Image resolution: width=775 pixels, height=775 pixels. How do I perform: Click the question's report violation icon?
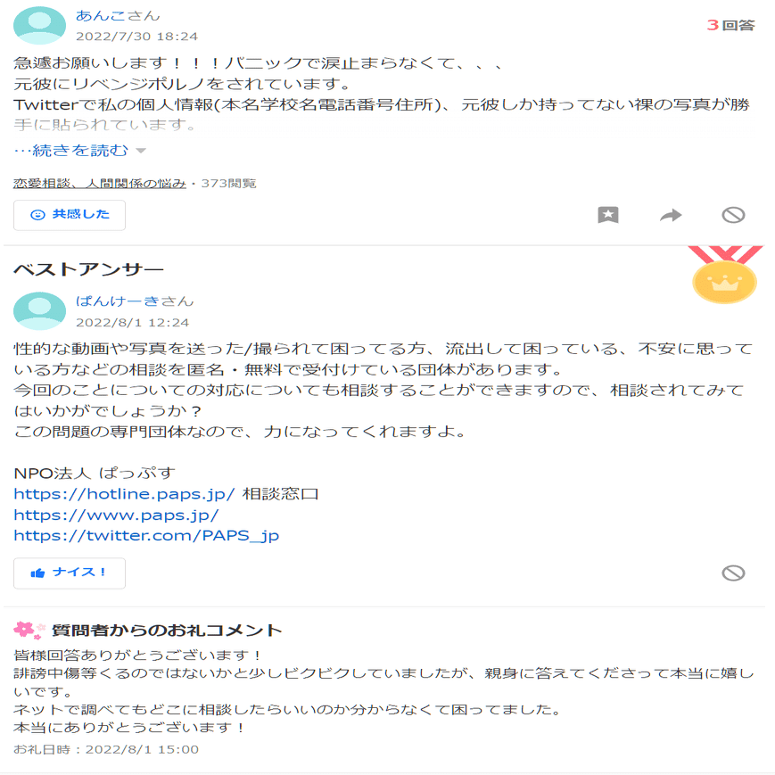click(733, 215)
